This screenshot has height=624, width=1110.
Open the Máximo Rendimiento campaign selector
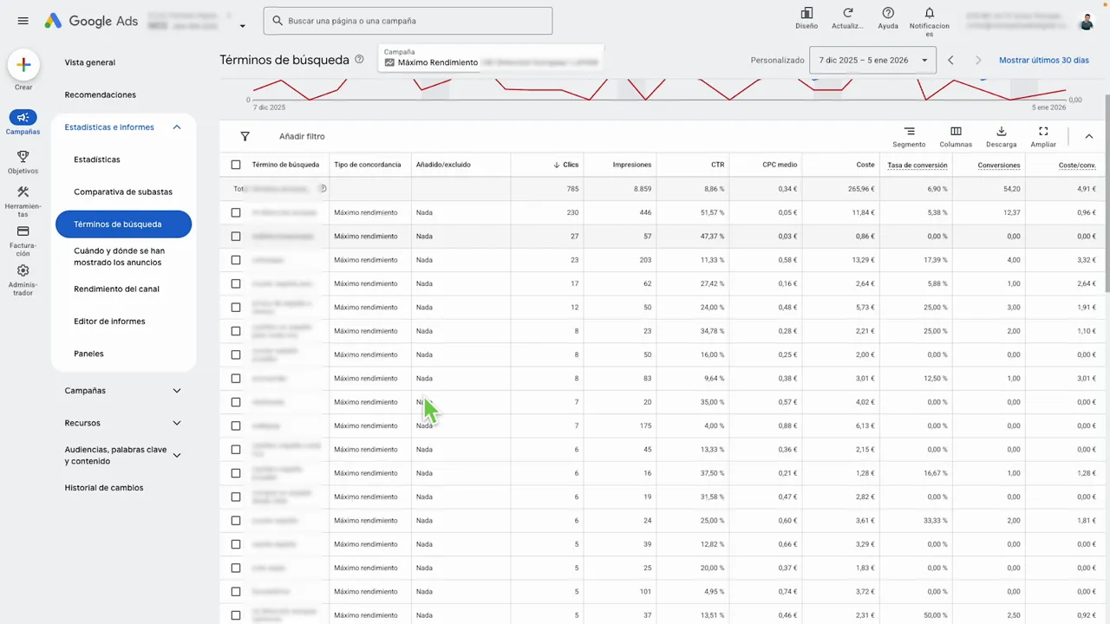tap(490, 58)
